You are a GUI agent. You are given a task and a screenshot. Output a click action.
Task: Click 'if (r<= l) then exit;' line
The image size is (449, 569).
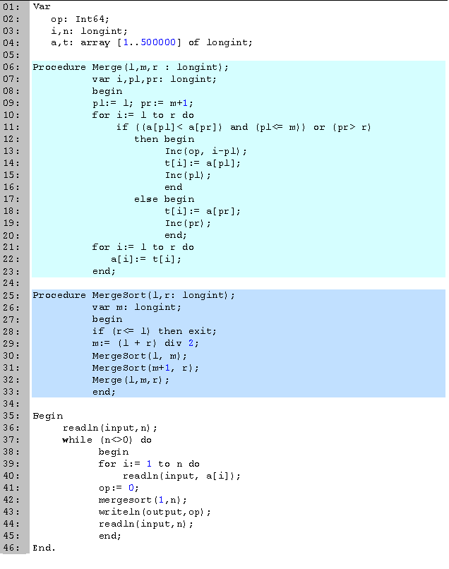click(155, 331)
